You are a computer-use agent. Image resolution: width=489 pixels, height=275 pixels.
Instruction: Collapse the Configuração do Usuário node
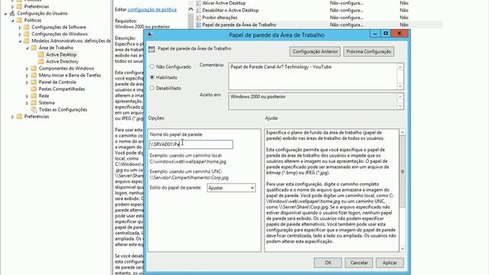[5, 14]
